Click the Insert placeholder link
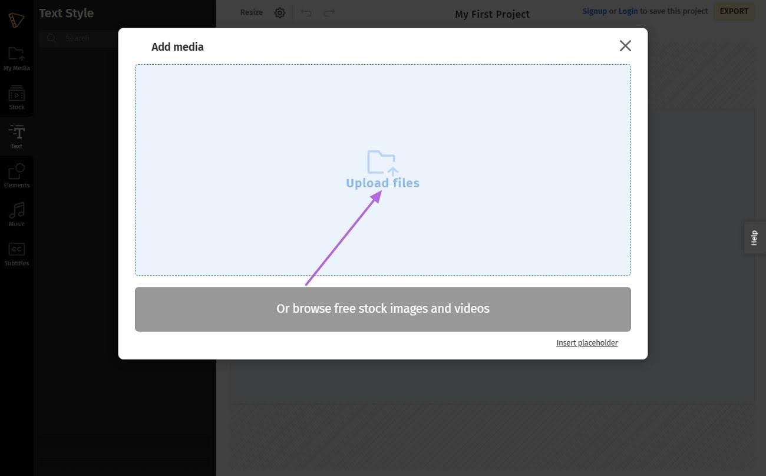 tap(587, 343)
